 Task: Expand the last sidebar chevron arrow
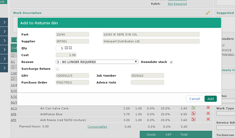(x=5, y=68)
